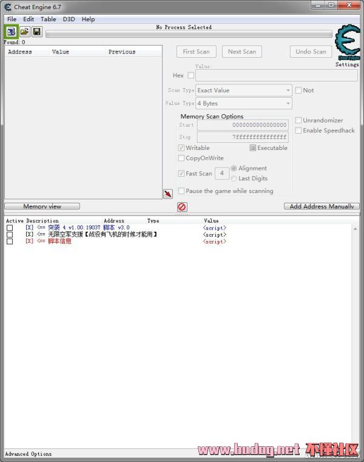This screenshot has width=364, height=462.
Task: Click Add Address Manually button
Action: pos(322,206)
